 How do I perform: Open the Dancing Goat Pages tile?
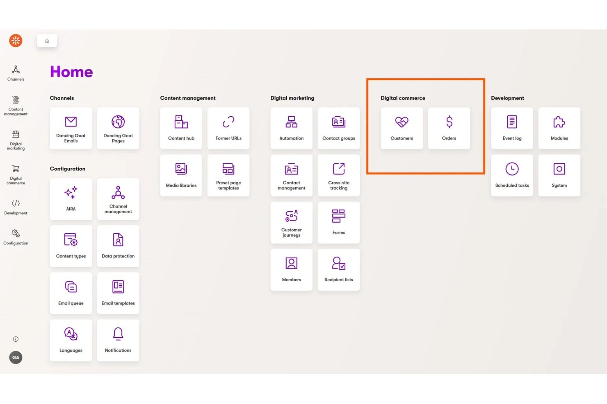(x=118, y=128)
